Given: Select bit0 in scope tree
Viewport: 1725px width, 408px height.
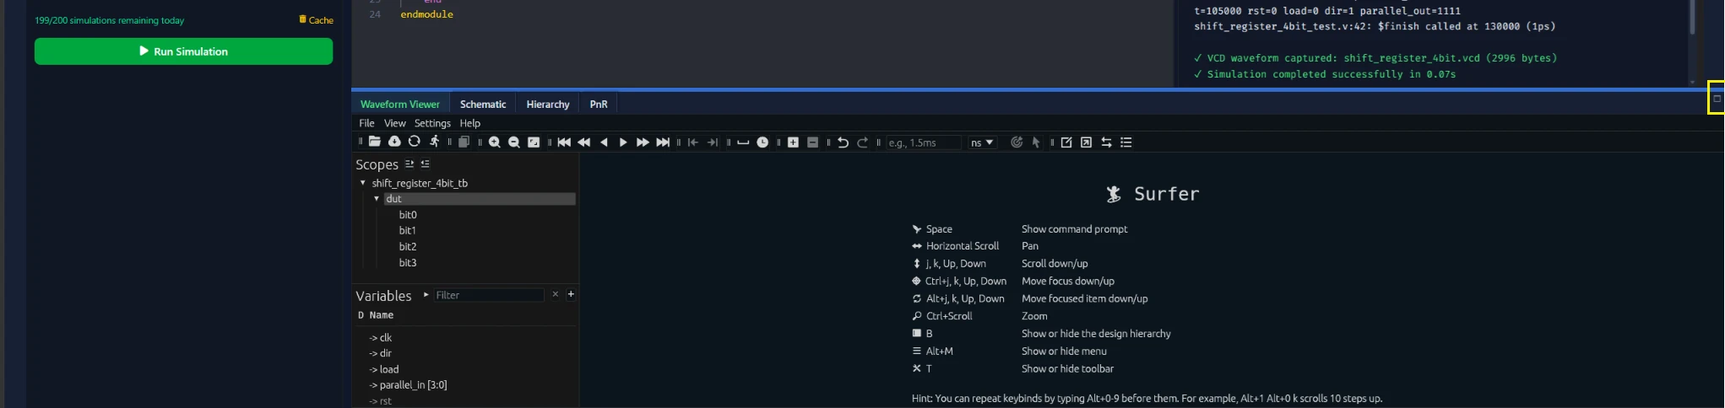Looking at the screenshot, I should 408,215.
